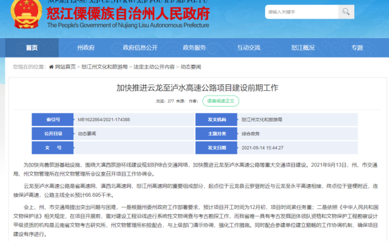Viewport: 389px width, 241px height.
Task: Click the paragraph starting 为加快完善旅游基础设施
Action: point(195,170)
